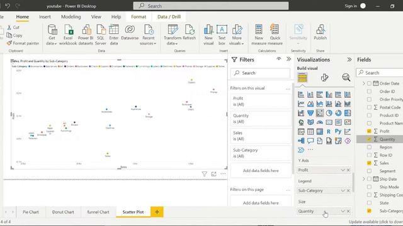Open the Get data dropdown
Viewport: 403px width, 226px height.
(52, 41)
